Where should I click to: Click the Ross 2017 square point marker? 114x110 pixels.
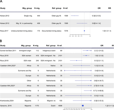84,31
